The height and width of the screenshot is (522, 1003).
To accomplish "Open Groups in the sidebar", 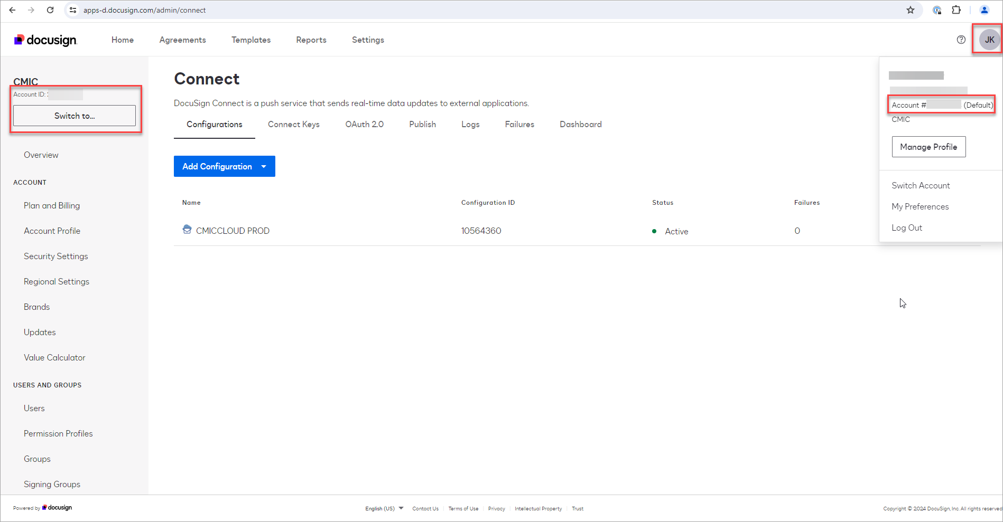I will pyautogui.click(x=37, y=459).
